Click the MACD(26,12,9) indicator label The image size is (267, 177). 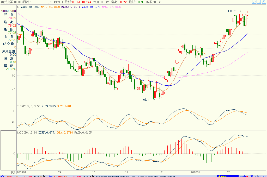[27, 132]
